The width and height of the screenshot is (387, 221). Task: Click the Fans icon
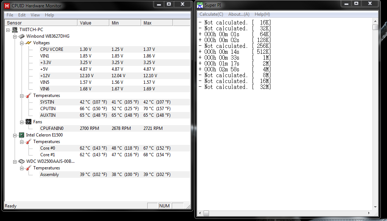(x=29, y=122)
